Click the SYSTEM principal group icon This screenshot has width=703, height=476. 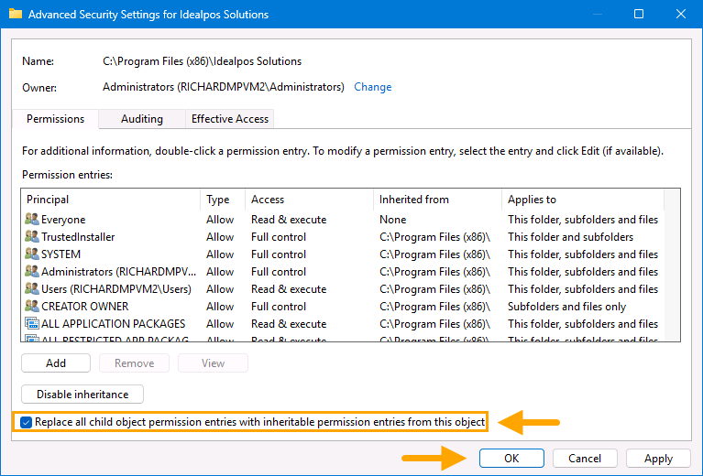coord(32,254)
